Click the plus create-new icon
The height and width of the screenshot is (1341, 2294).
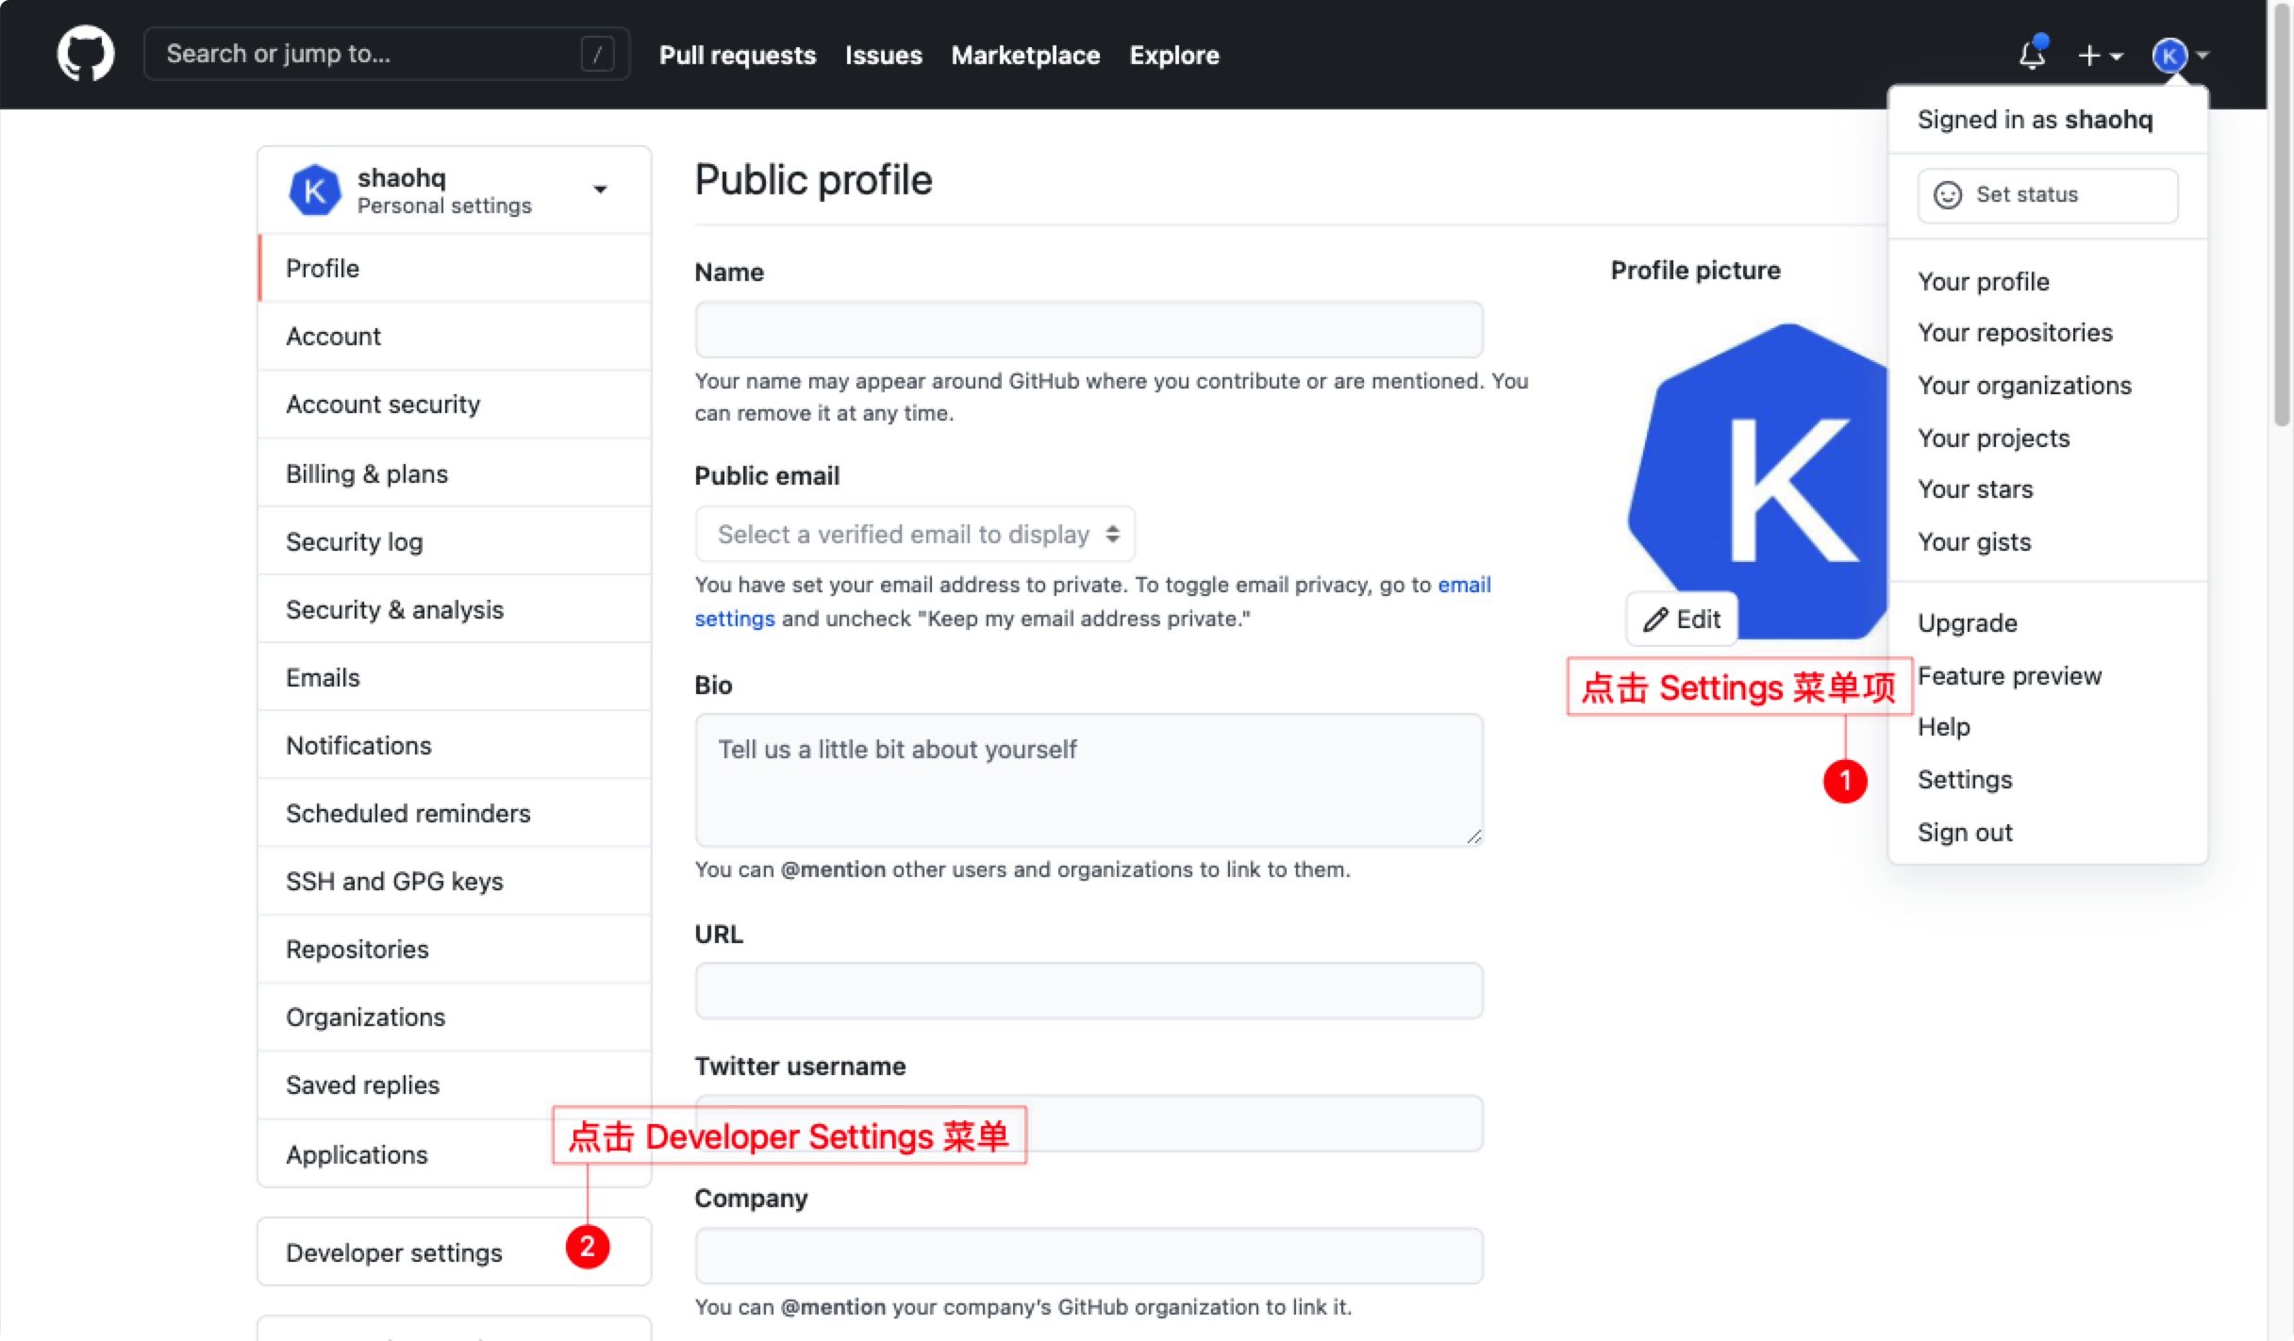pyautogui.click(x=2088, y=56)
